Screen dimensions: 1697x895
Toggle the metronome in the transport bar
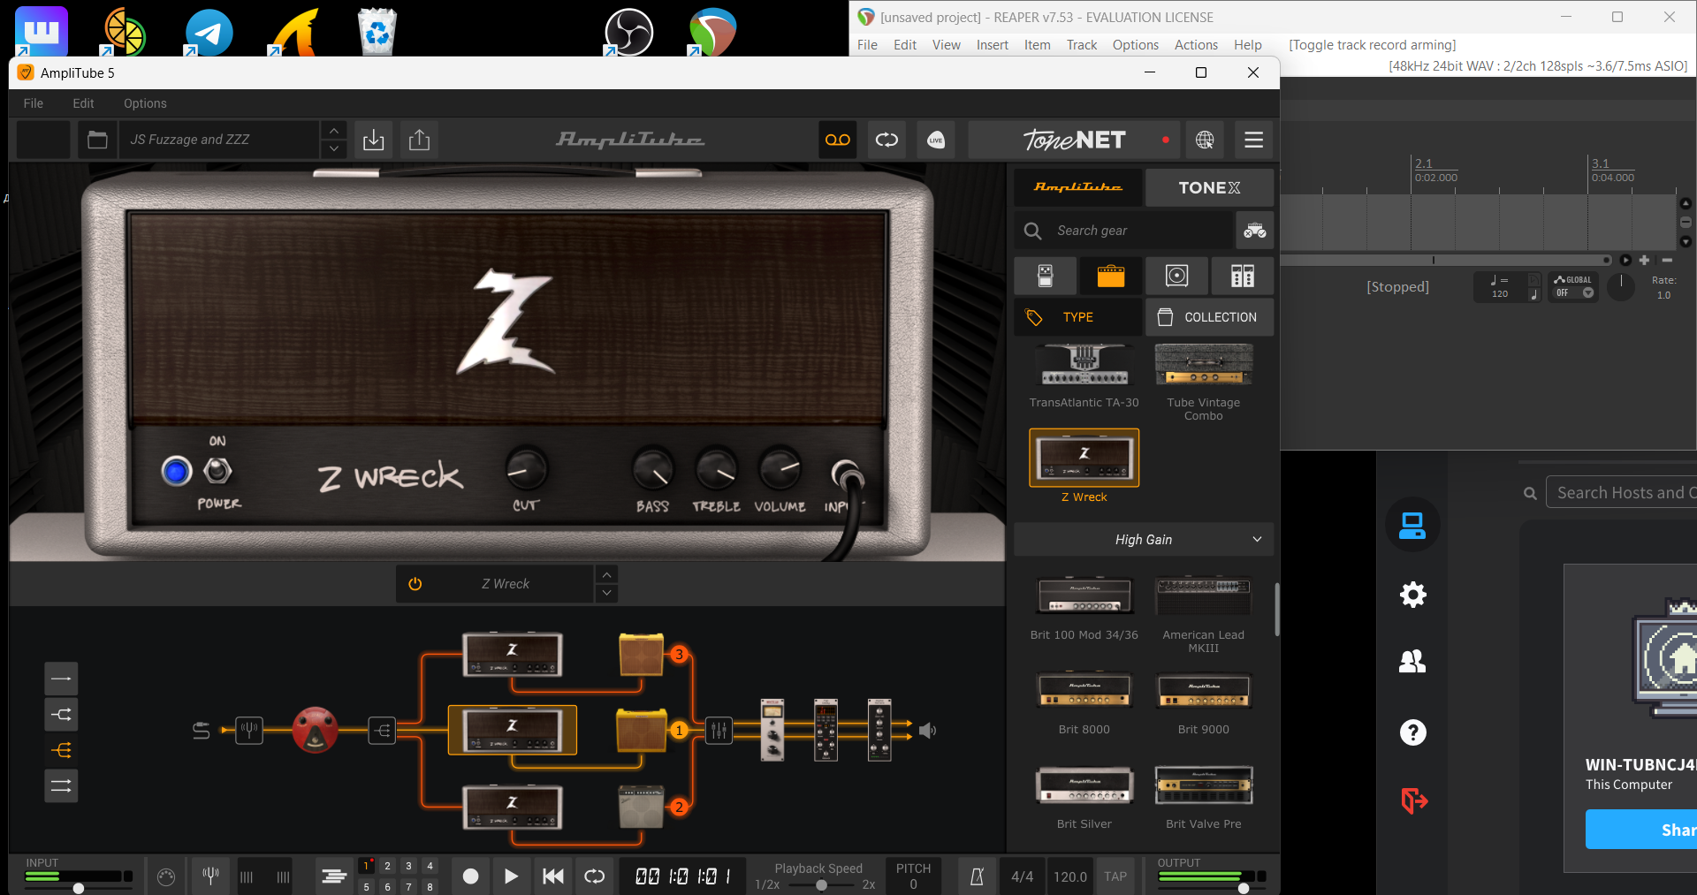click(x=977, y=876)
